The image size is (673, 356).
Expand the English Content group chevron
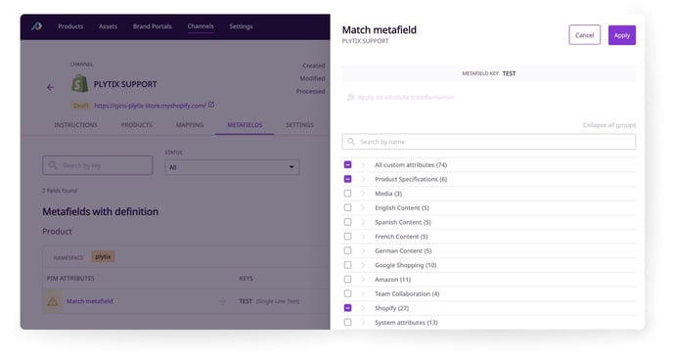tap(363, 207)
